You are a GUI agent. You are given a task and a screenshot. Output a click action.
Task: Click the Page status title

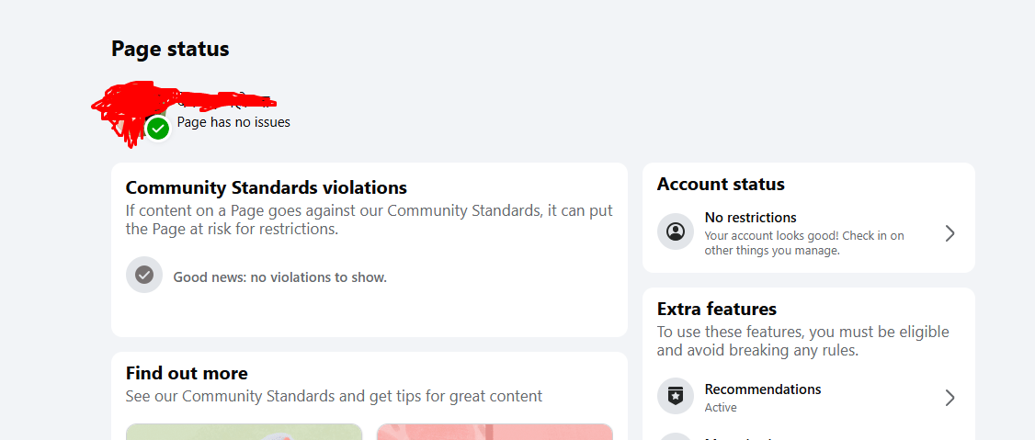point(170,49)
